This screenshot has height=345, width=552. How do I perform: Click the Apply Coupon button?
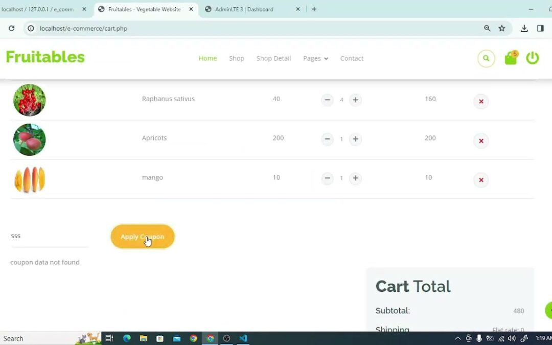coord(142,237)
